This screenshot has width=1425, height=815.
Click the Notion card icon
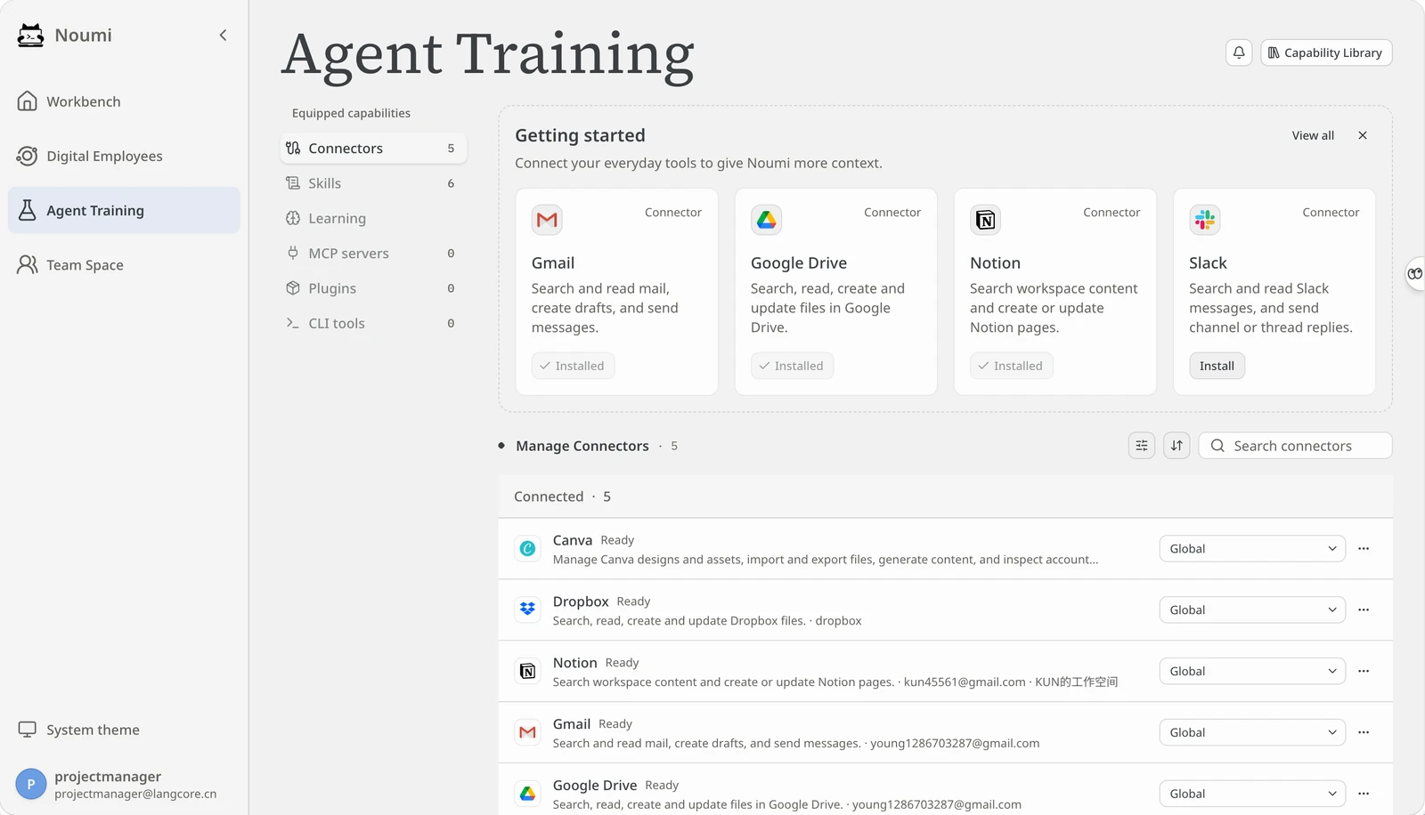pyautogui.click(x=985, y=220)
